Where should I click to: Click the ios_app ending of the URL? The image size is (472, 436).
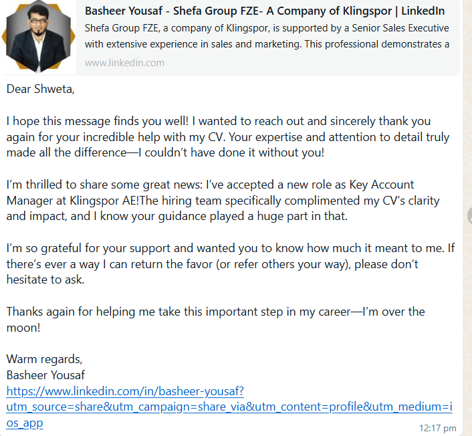(25, 422)
